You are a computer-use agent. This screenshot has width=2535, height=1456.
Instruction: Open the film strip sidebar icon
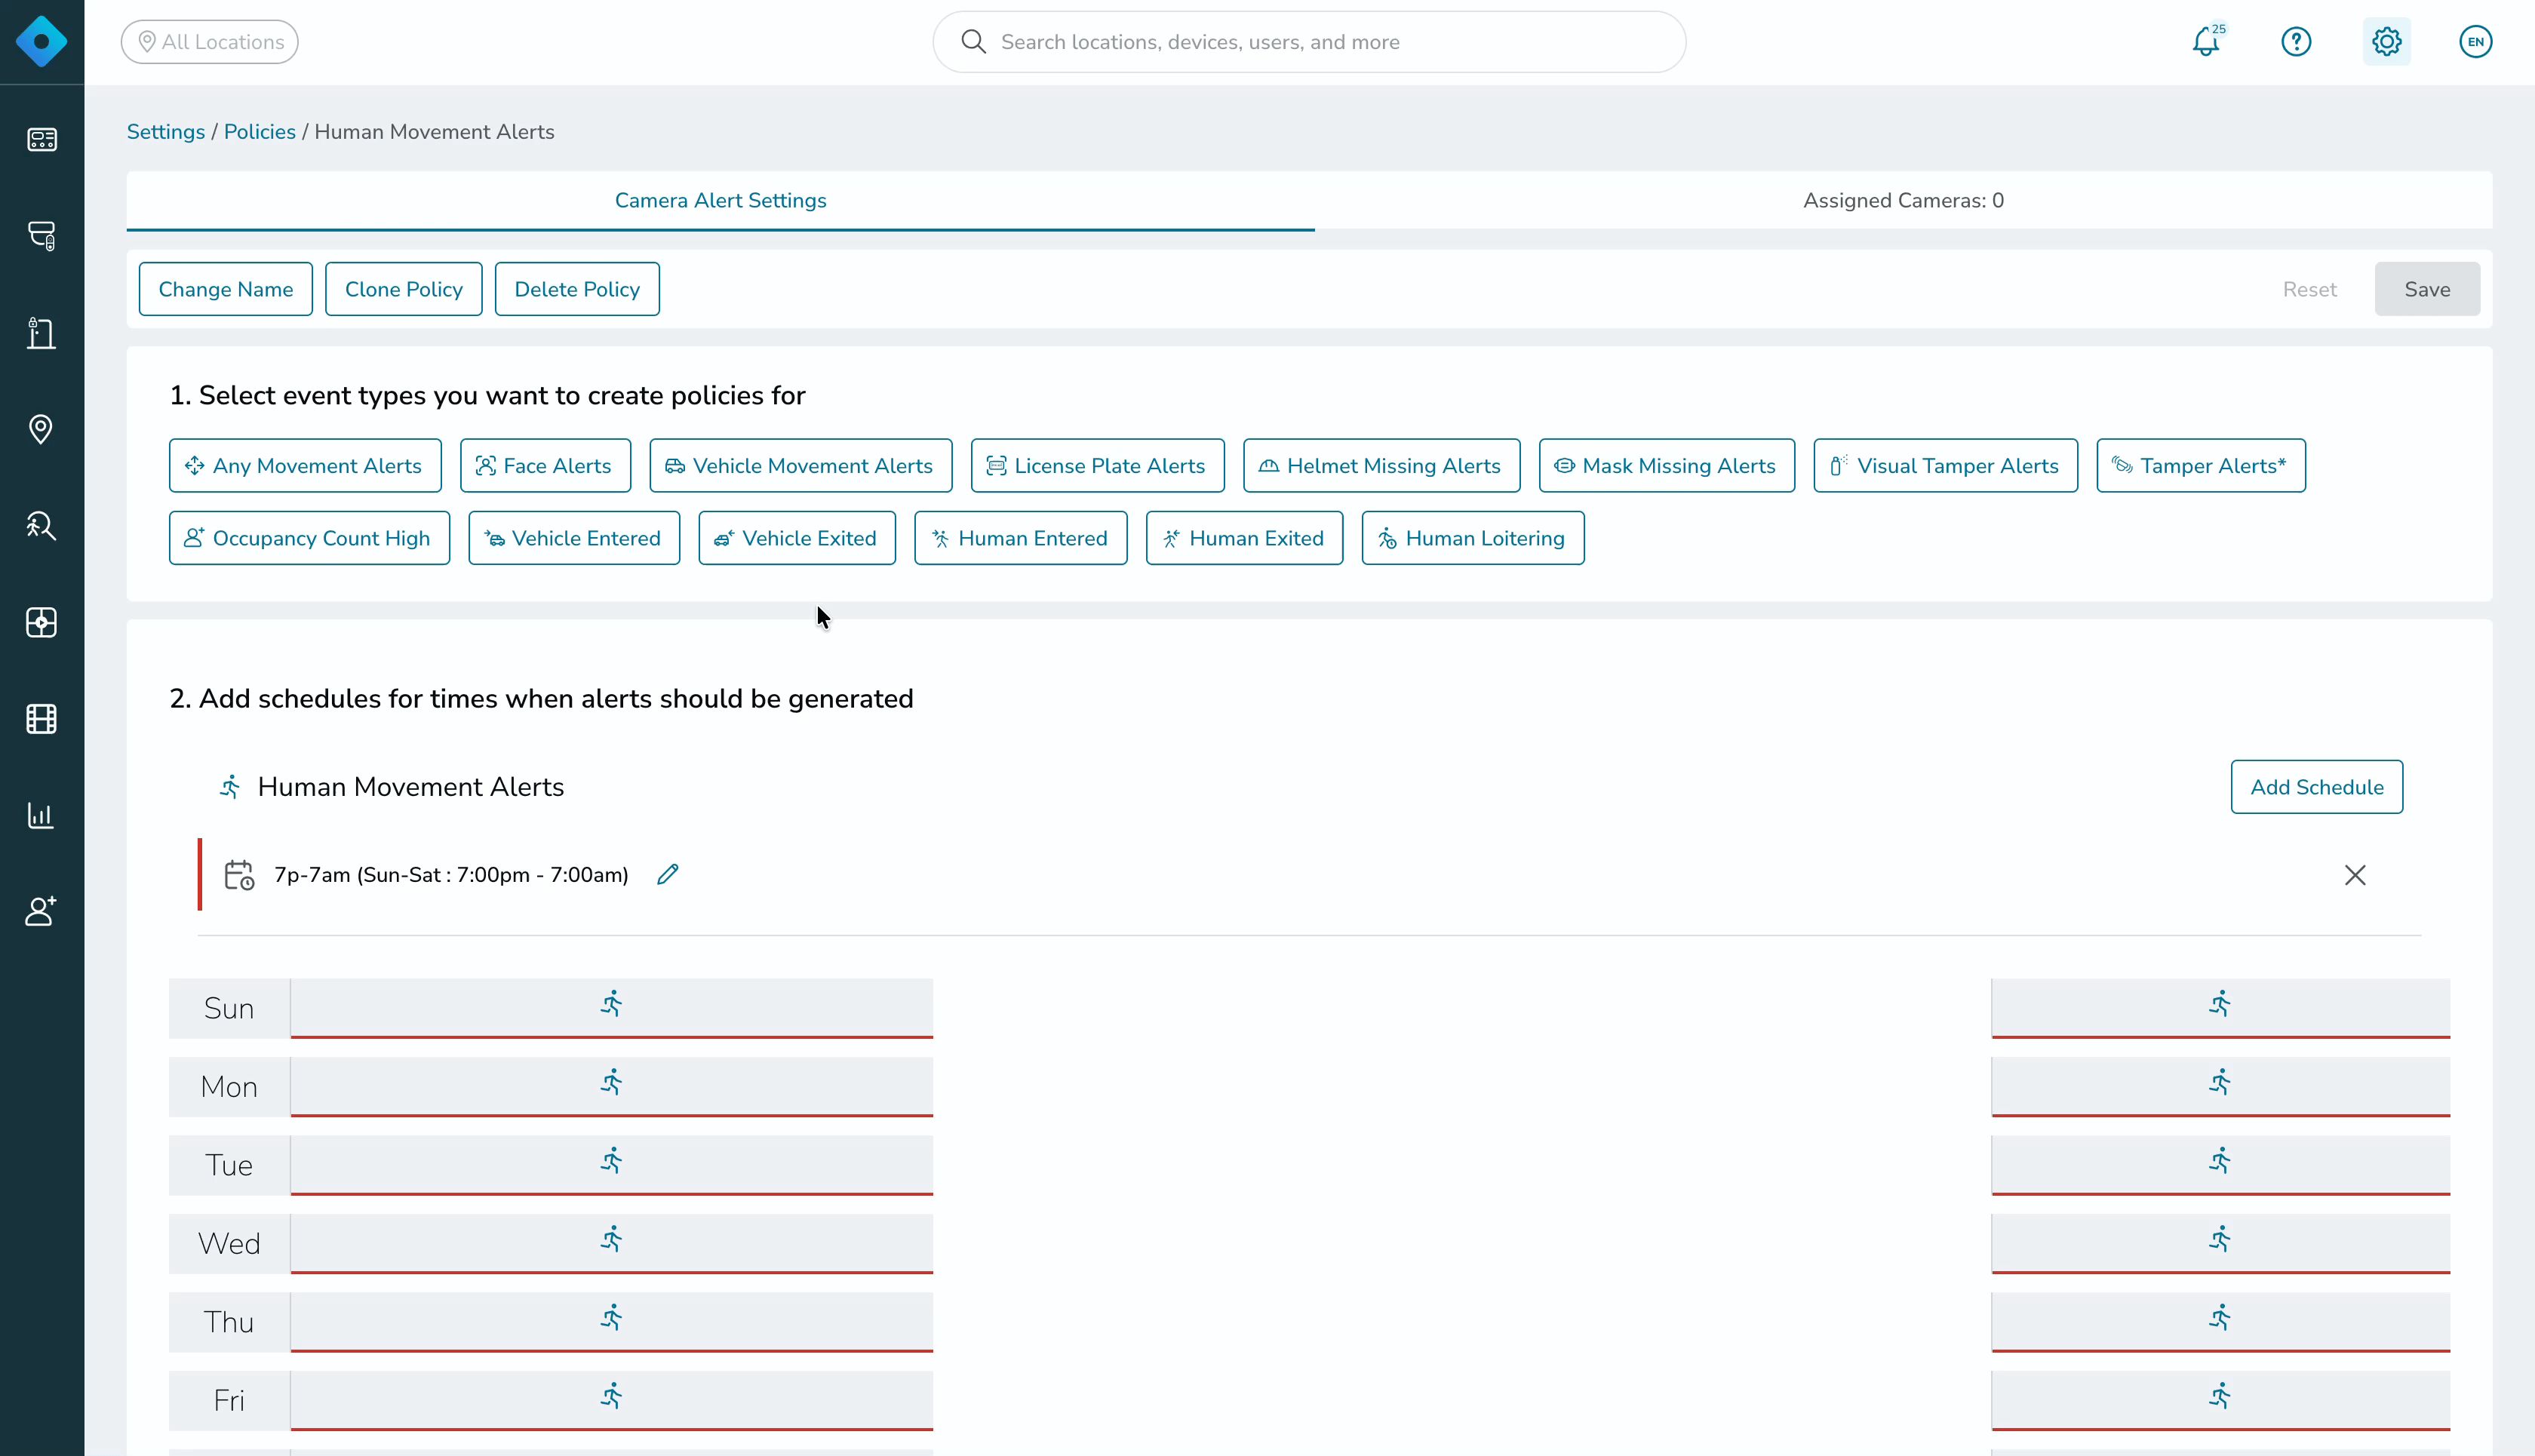point(41,719)
